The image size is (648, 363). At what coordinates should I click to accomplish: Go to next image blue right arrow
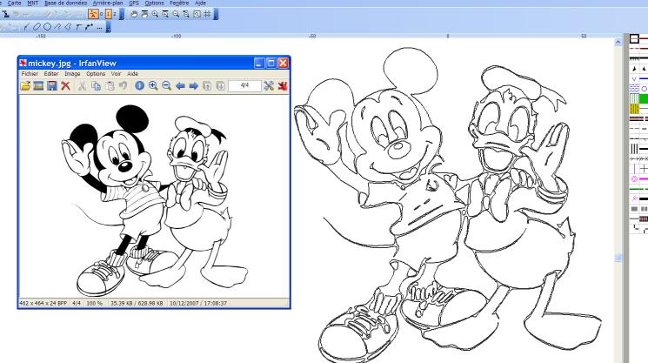(x=193, y=85)
